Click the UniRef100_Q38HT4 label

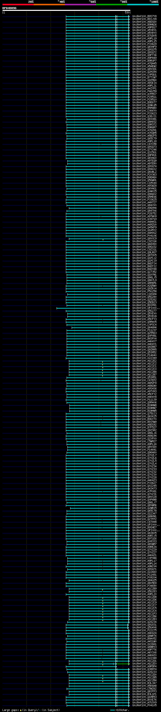coord(144,669)
